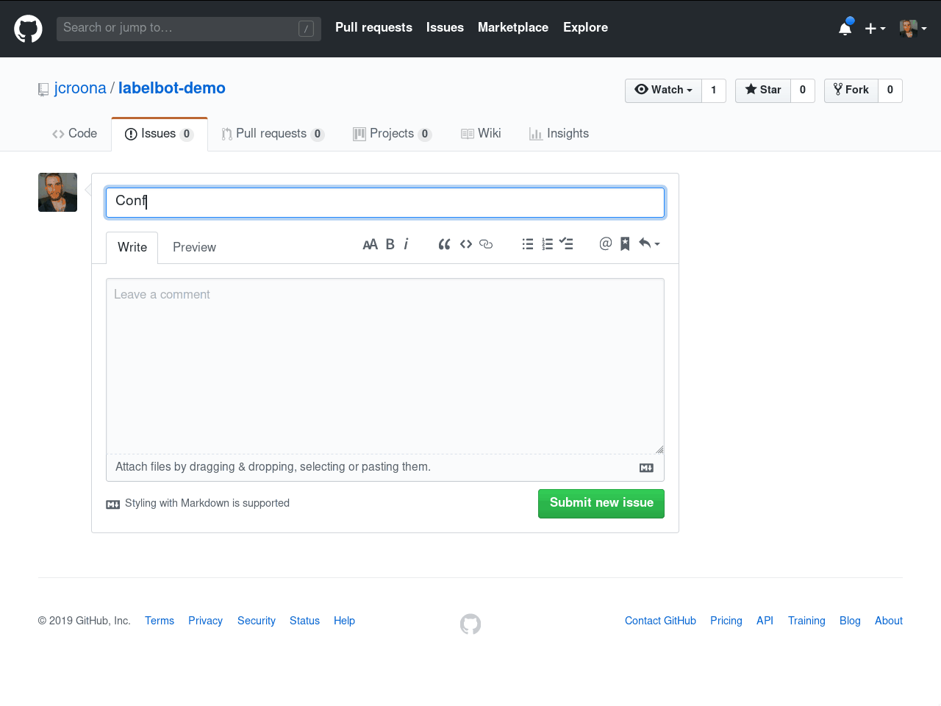This screenshot has height=706, width=941.
Task: Select the Write tab
Action: tap(132, 248)
